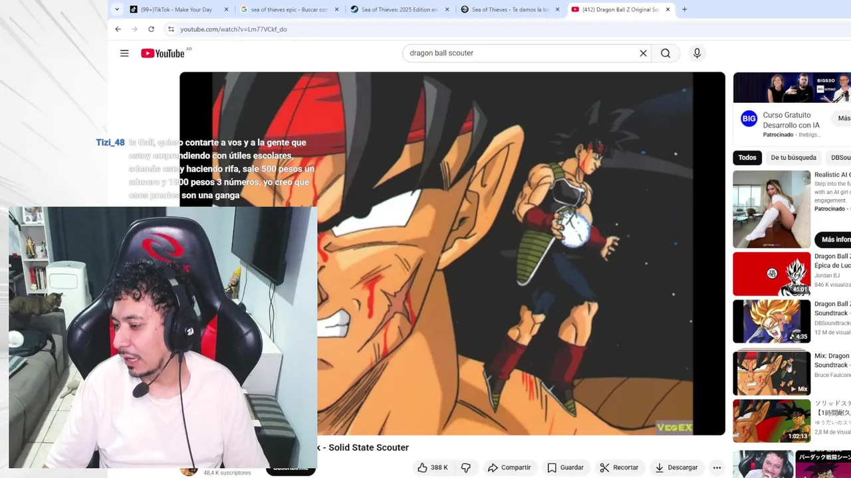
Task: Close the Dragon Ball Z Original Soundtrack tab
Action: [668, 9]
